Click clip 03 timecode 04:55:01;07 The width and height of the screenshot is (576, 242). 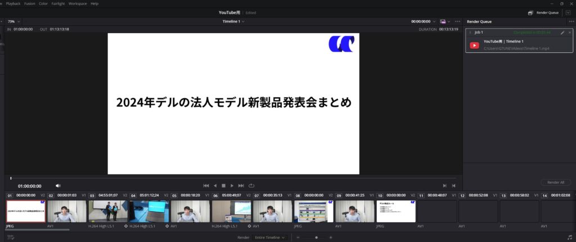[x=108, y=195]
